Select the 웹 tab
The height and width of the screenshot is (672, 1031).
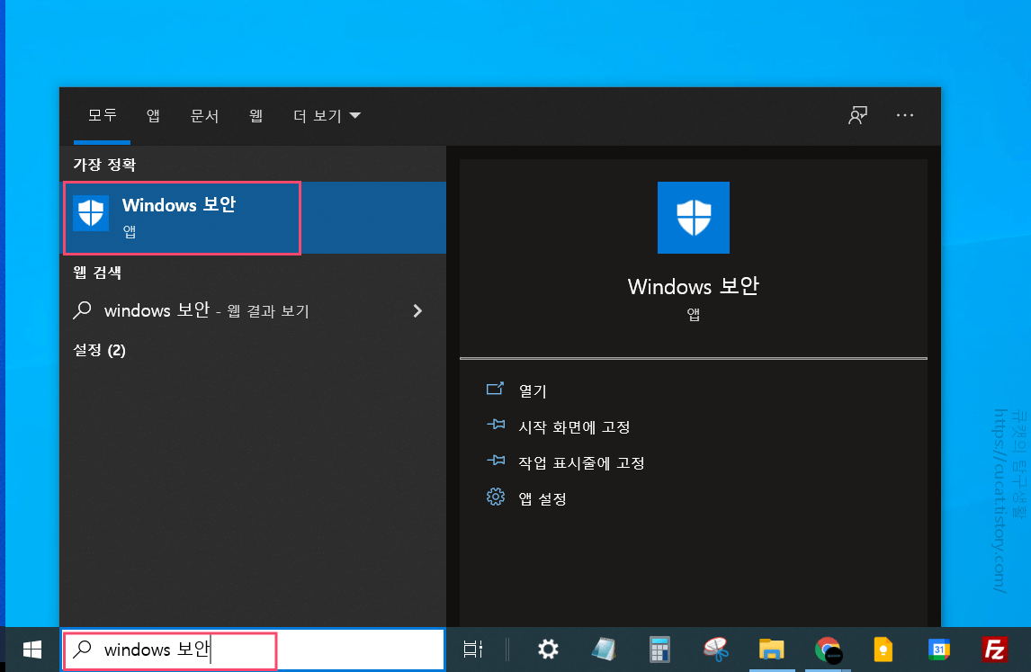[x=255, y=115]
